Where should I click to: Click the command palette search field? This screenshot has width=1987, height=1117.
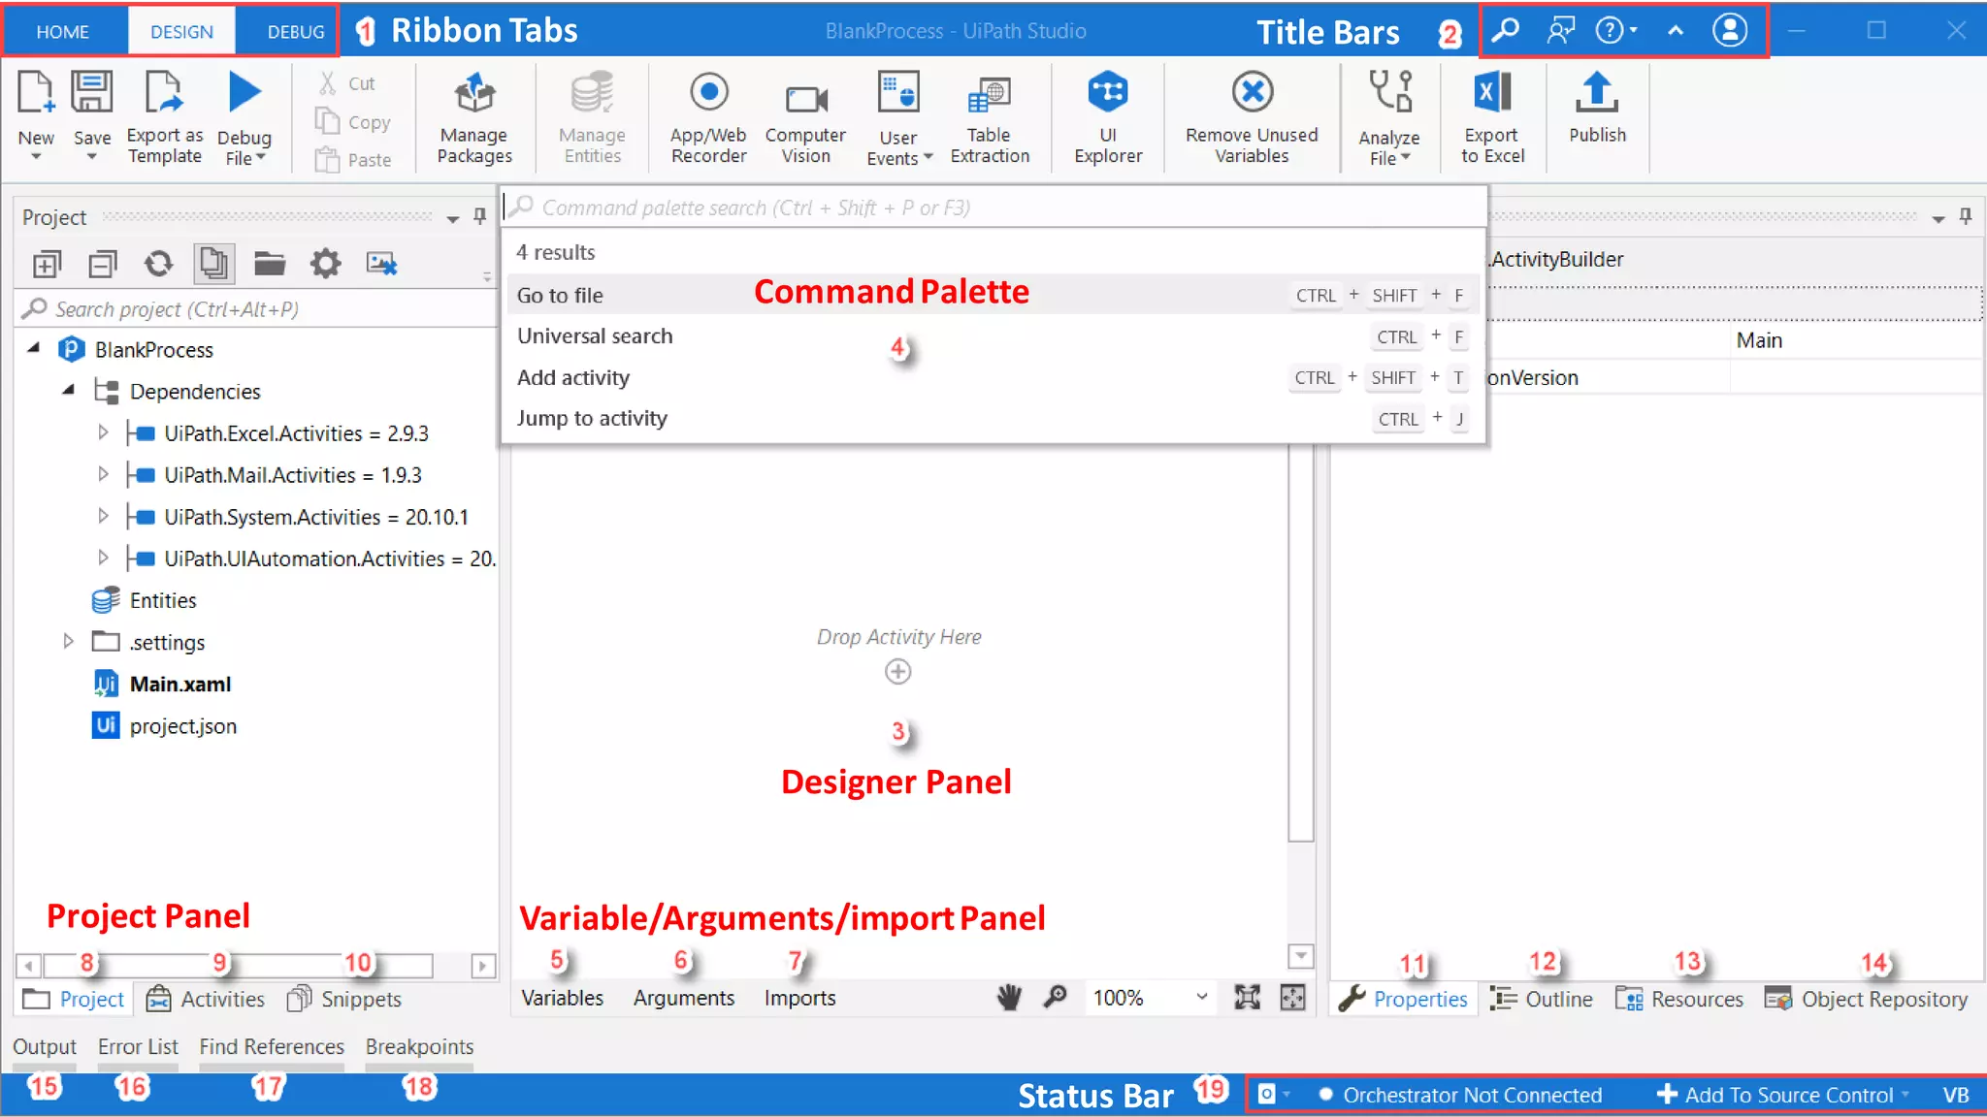point(970,207)
